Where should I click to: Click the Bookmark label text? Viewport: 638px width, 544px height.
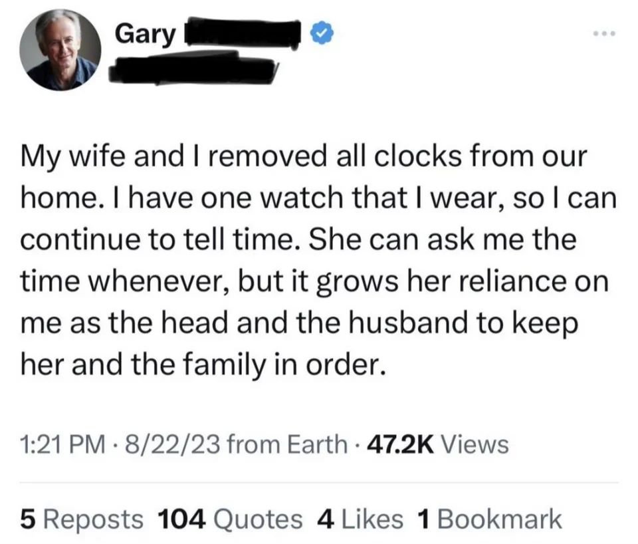tap(500, 519)
